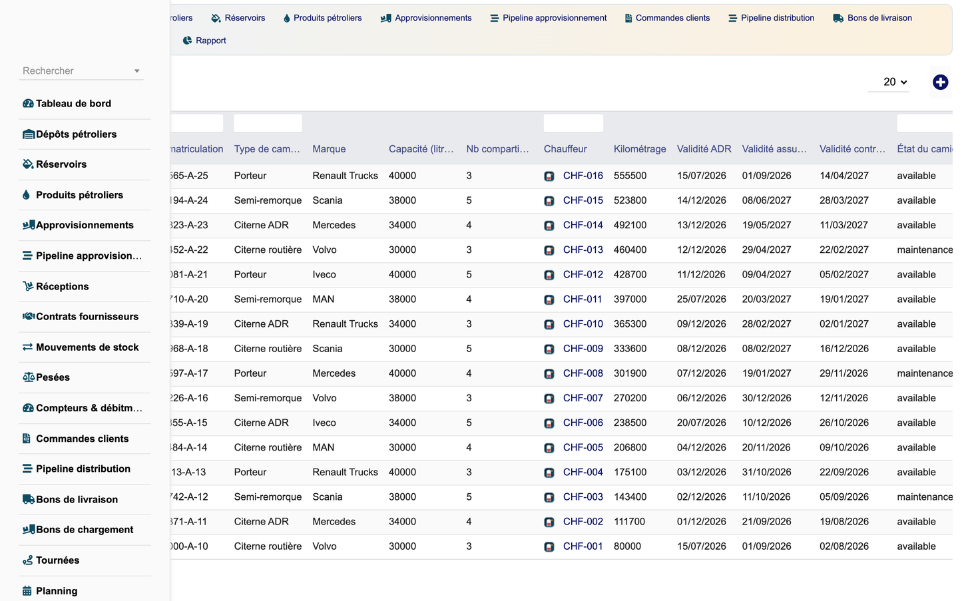Click the Tournées label in the sidebar
962x601 pixels.
coord(57,560)
